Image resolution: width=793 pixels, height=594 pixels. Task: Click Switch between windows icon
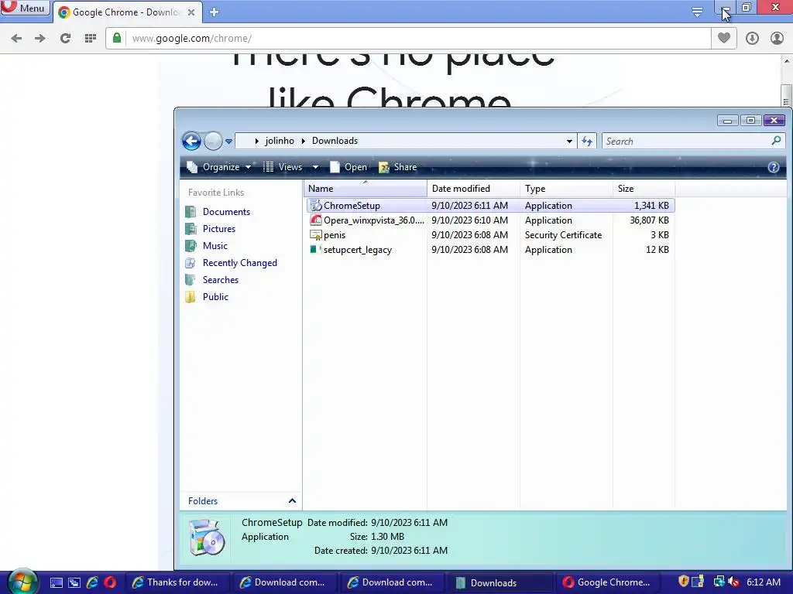74,582
